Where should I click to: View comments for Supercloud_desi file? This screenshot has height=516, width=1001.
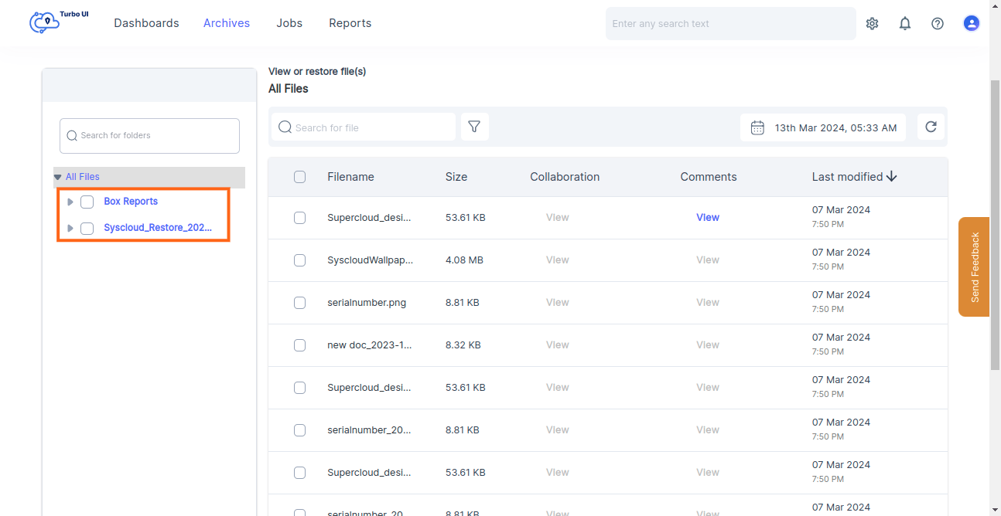click(707, 217)
